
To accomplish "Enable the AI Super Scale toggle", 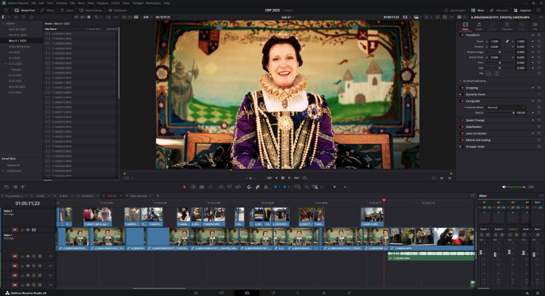I will coord(460,146).
